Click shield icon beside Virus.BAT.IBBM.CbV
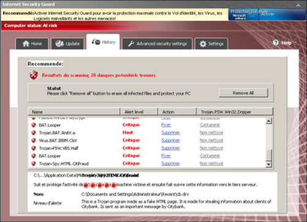 (x=34, y=140)
